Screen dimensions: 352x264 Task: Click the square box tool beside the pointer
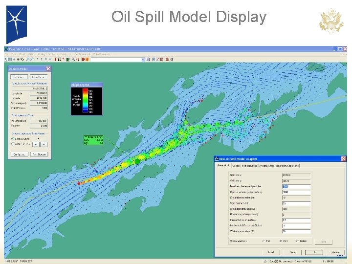click(x=10, y=59)
